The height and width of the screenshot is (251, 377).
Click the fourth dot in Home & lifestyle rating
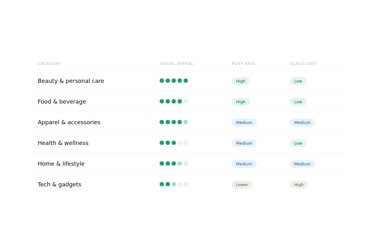(x=179, y=163)
